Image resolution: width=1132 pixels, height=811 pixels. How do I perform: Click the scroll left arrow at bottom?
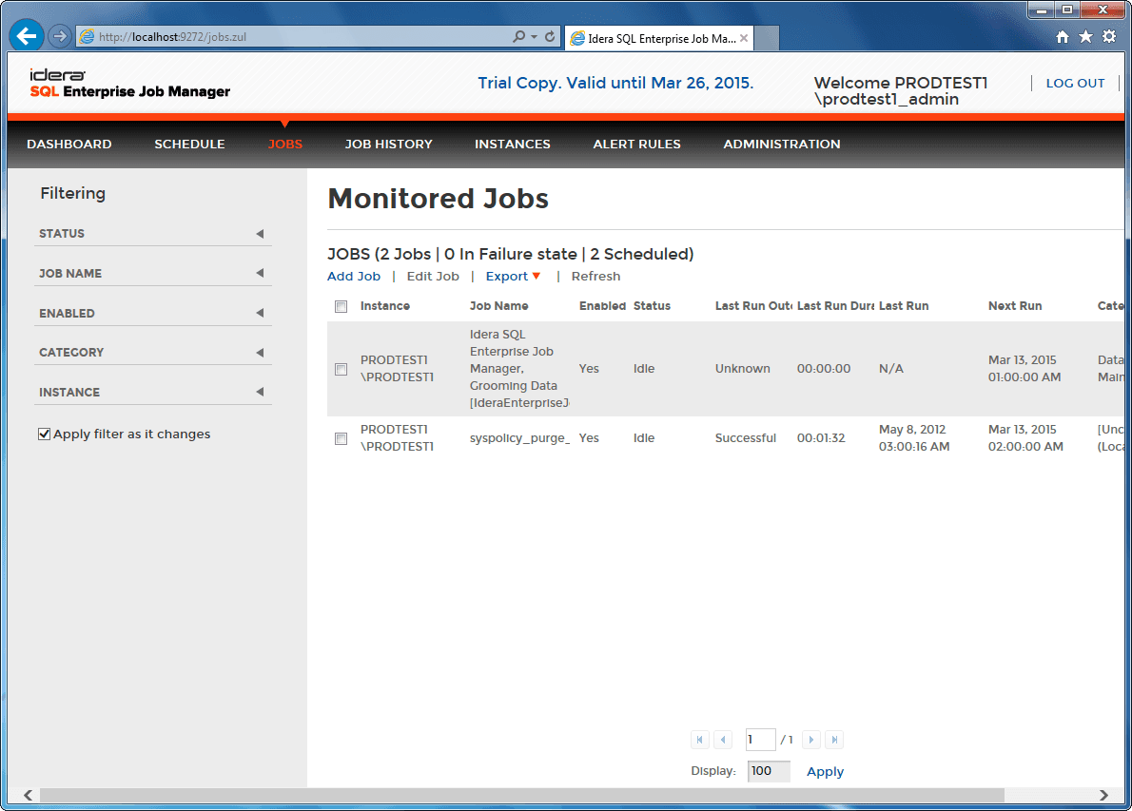click(x=28, y=795)
